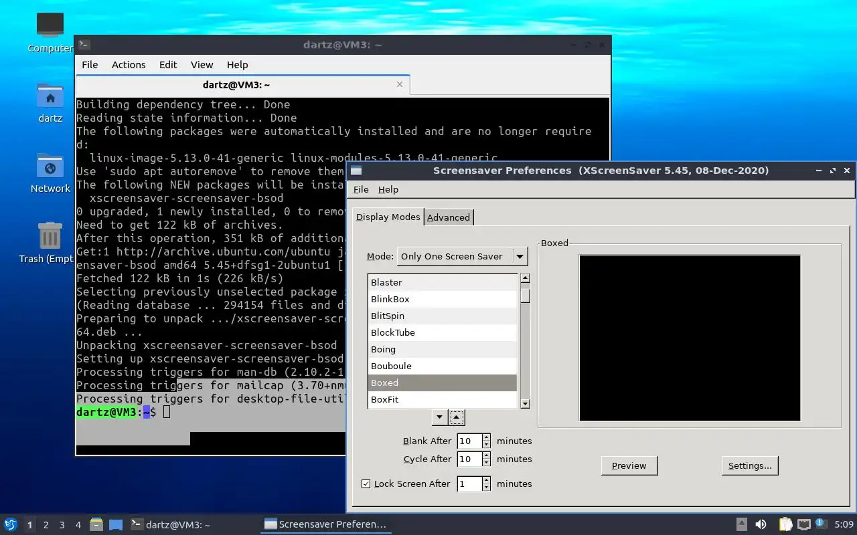Click the removable media tray icon

coord(741,524)
